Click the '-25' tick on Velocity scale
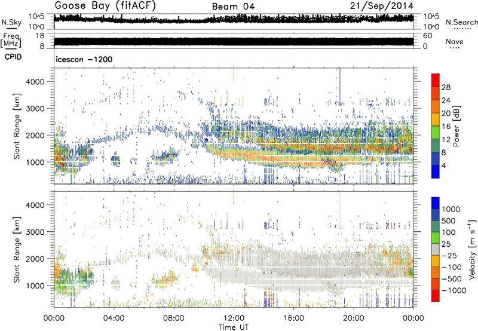 pos(449,255)
